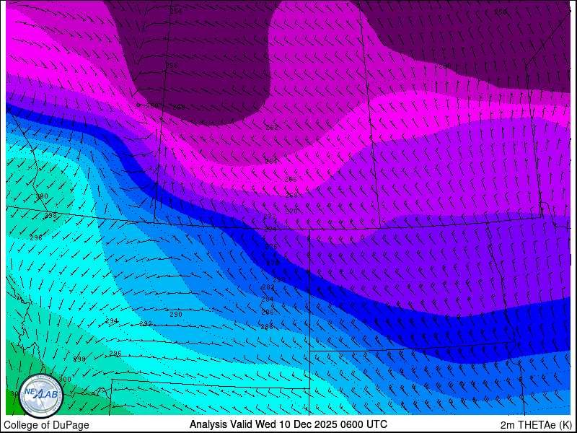The height and width of the screenshot is (433, 577).
Task: Click the 292 contour label
Action: [x=146, y=323]
